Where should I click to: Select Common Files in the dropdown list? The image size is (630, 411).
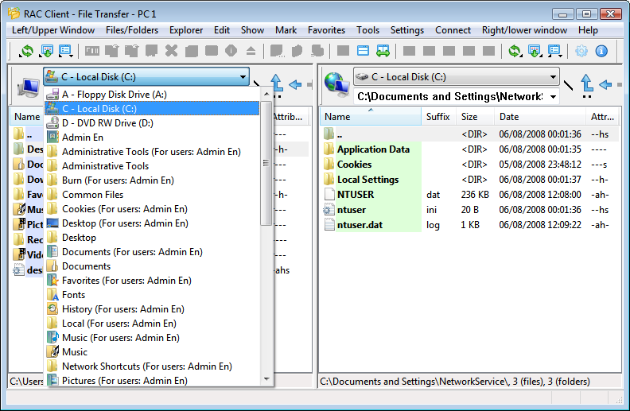coord(152,195)
